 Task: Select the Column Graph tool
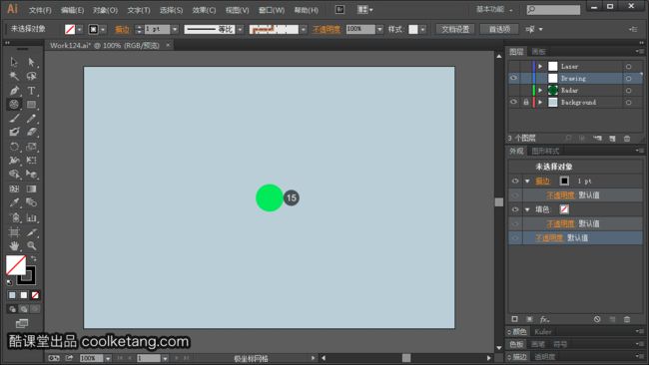pyautogui.click(x=31, y=217)
